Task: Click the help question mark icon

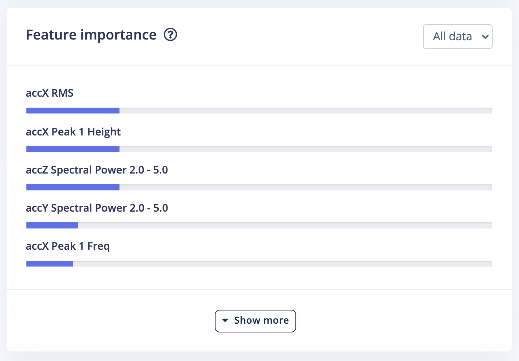Action: [x=170, y=35]
